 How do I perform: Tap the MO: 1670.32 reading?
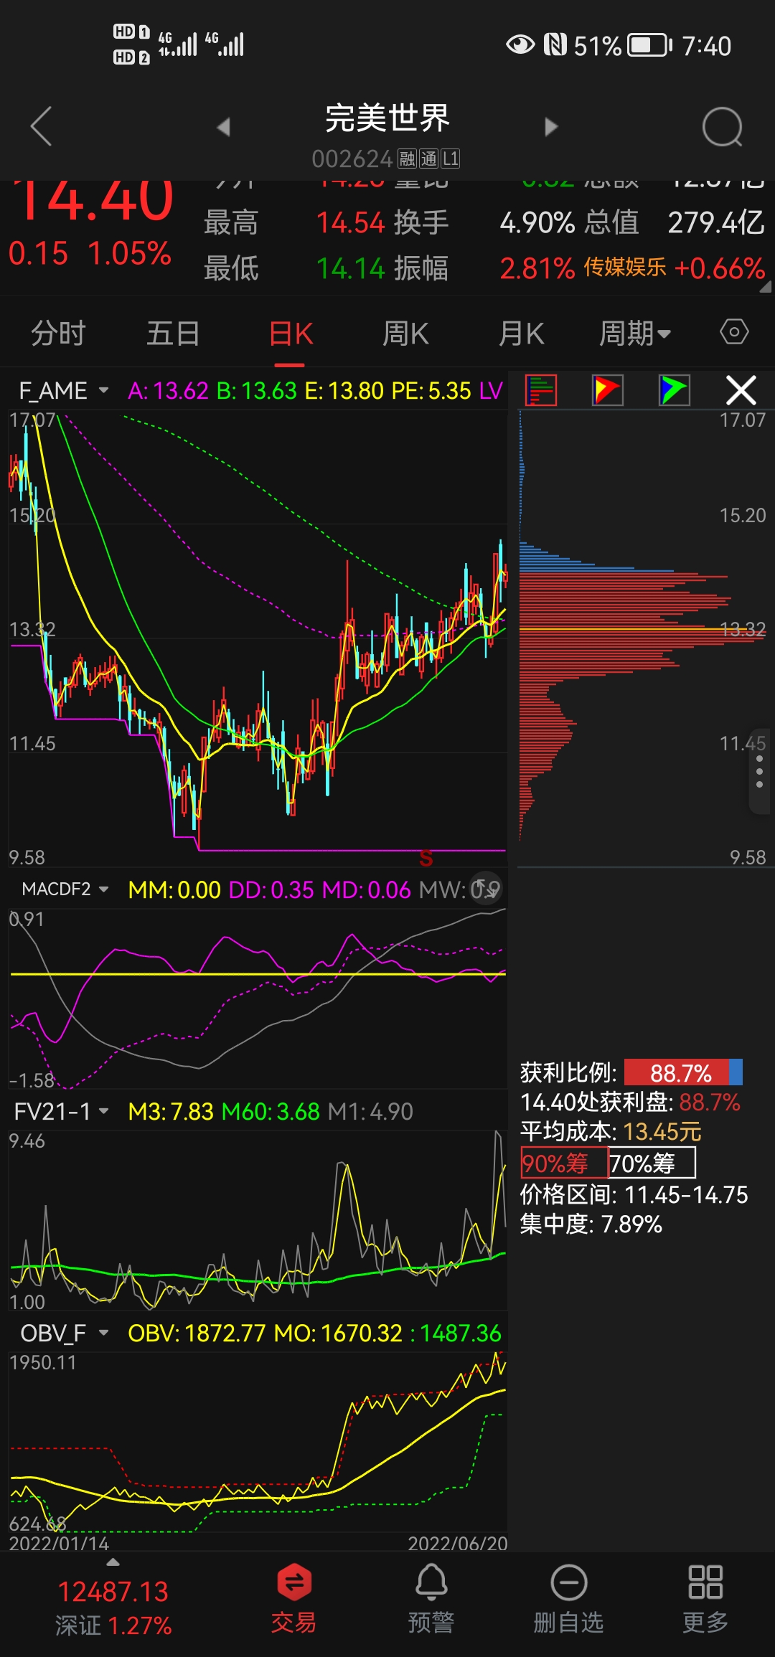338,1333
